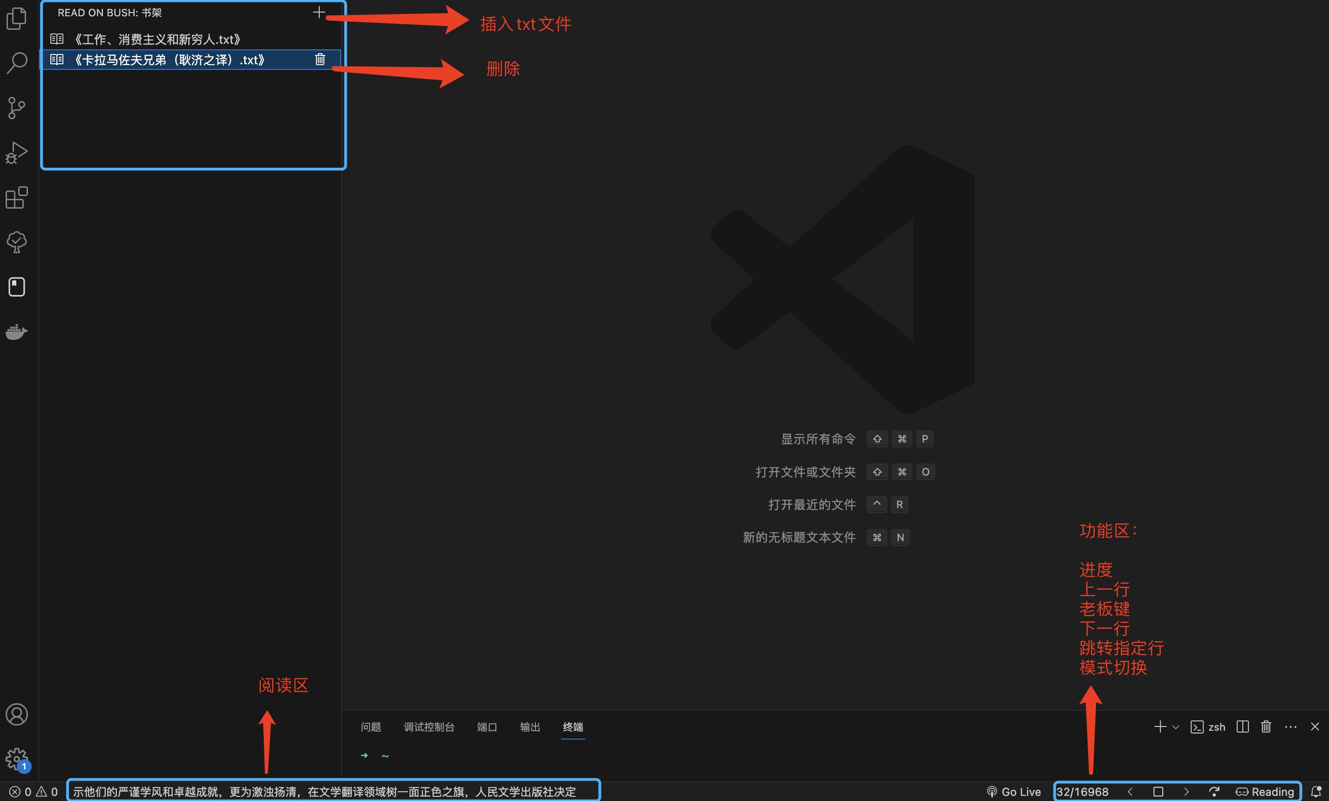The image size is (1329, 801).
Task: Delete 《卡拉马佐夫兄弟（耿济之译）.txt》 with the trash icon
Action: [x=320, y=59]
